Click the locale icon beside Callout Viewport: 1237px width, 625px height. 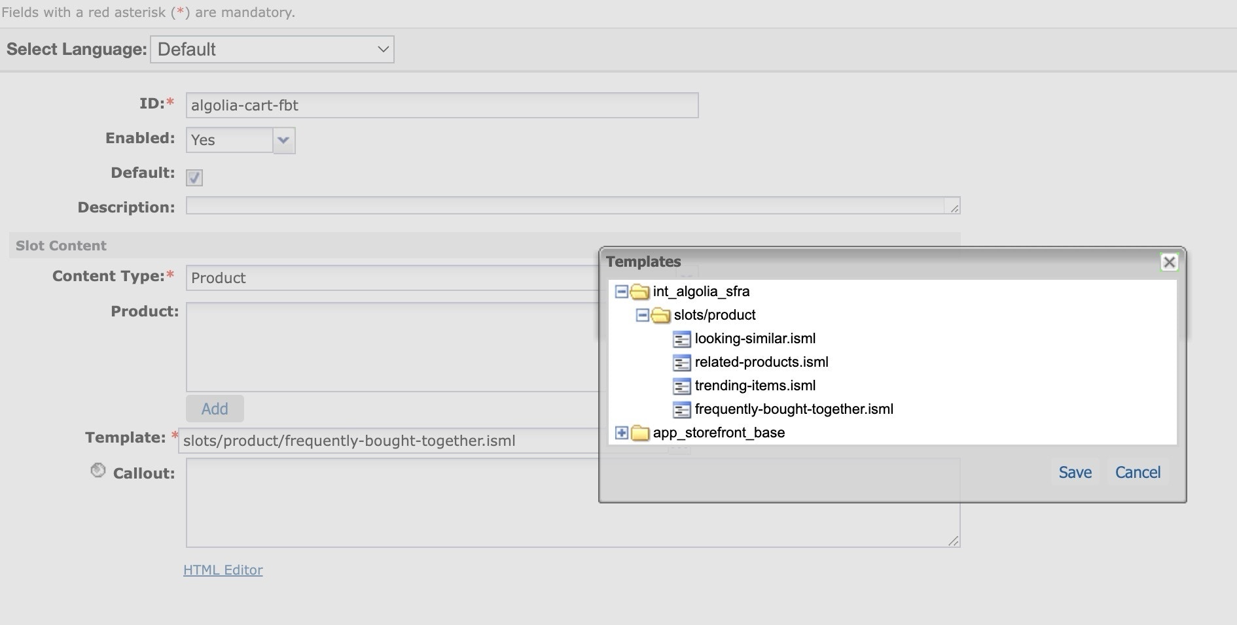coord(98,469)
